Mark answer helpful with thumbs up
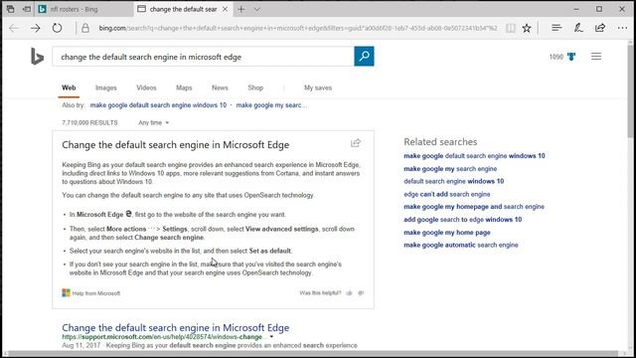This screenshot has height=358, width=636. tap(349, 293)
